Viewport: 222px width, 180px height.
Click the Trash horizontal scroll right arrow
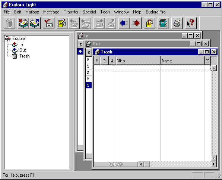(x=214, y=164)
